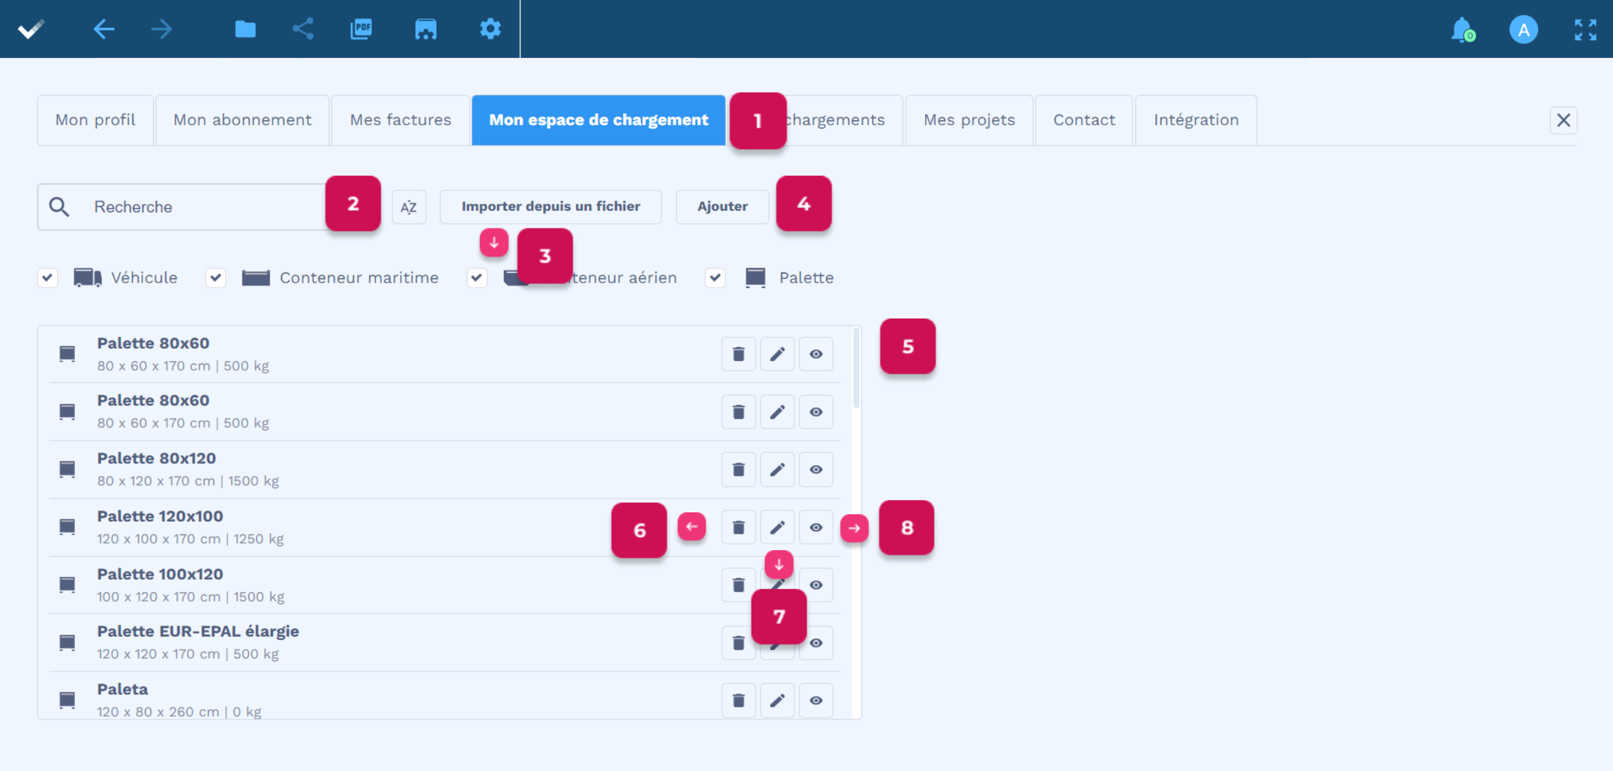1613x771 pixels.
Task: Edit the Palette 120x100 entry
Action: (777, 527)
